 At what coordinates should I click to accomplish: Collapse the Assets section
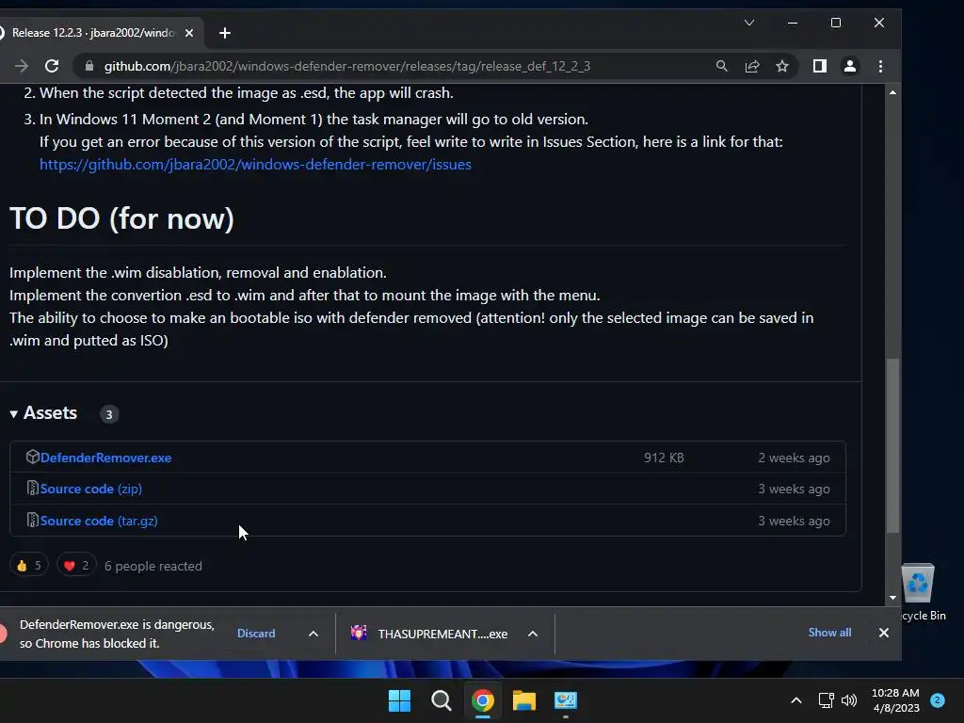click(x=13, y=414)
